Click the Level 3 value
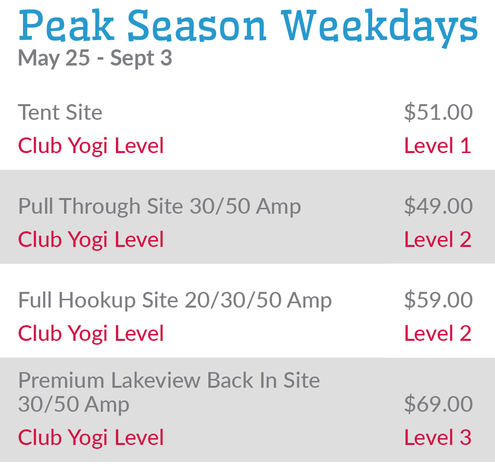The height and width of the screenshot is (466, 495). coord(438,438)
